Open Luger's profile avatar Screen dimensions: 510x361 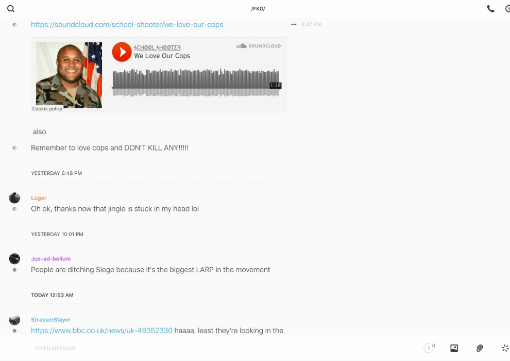pos(14,198)
